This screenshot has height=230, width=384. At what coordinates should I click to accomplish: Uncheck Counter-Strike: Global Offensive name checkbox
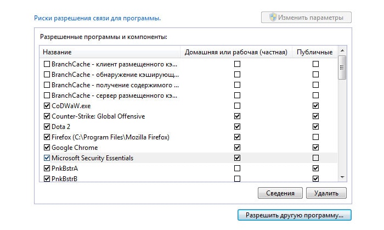coord(47,116)
